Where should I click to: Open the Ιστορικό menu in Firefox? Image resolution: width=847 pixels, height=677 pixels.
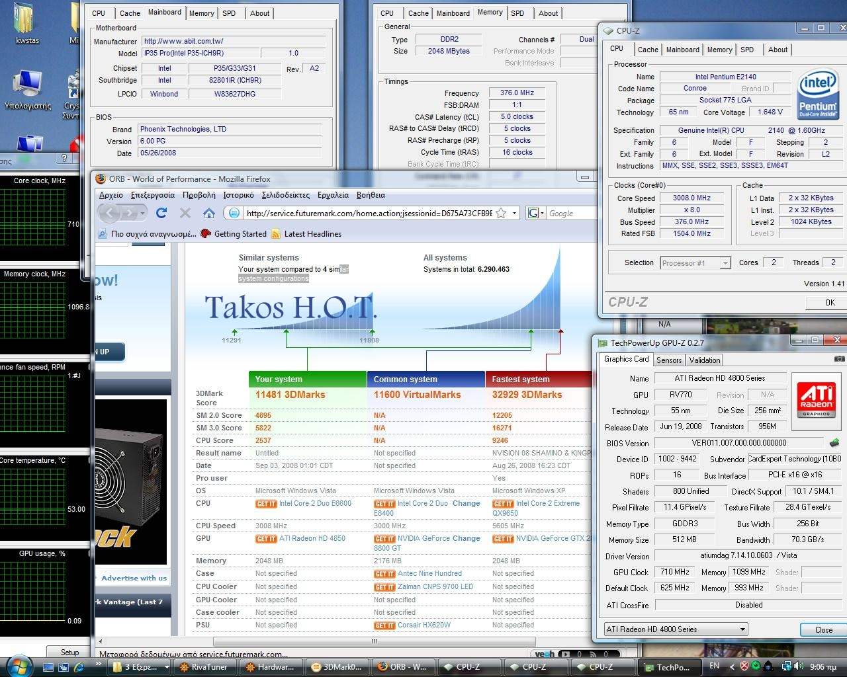coord(238,195)
